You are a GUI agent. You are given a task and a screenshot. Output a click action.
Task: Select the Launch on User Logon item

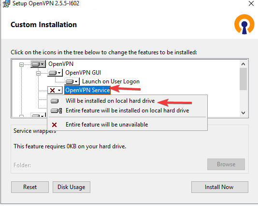(x=111, y=81)
